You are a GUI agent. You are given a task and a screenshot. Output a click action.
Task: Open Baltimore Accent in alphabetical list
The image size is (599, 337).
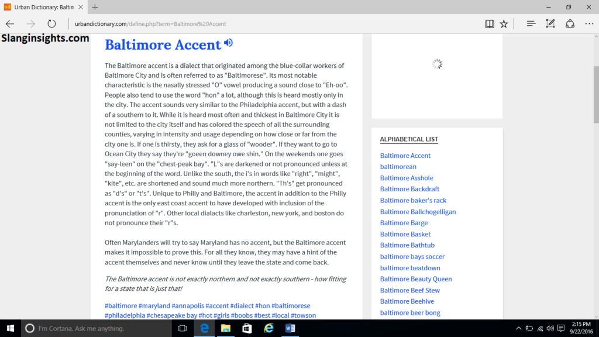click(405, 156)
